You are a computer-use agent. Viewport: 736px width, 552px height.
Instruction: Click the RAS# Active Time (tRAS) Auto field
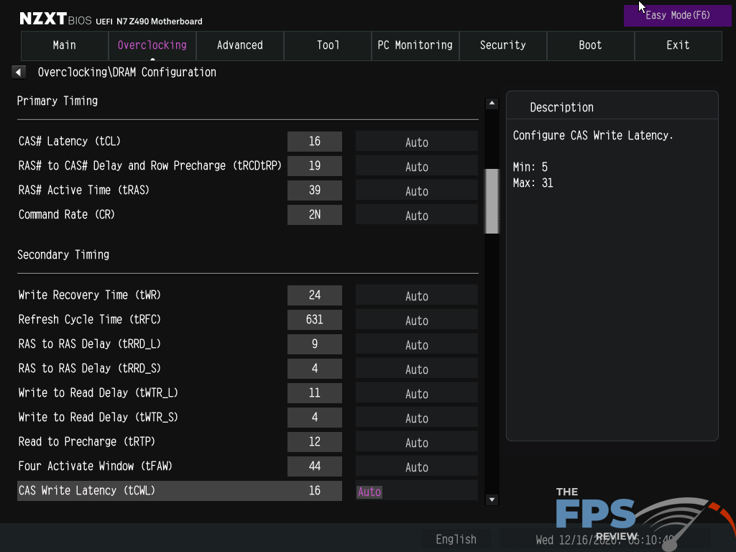point(416,191)
